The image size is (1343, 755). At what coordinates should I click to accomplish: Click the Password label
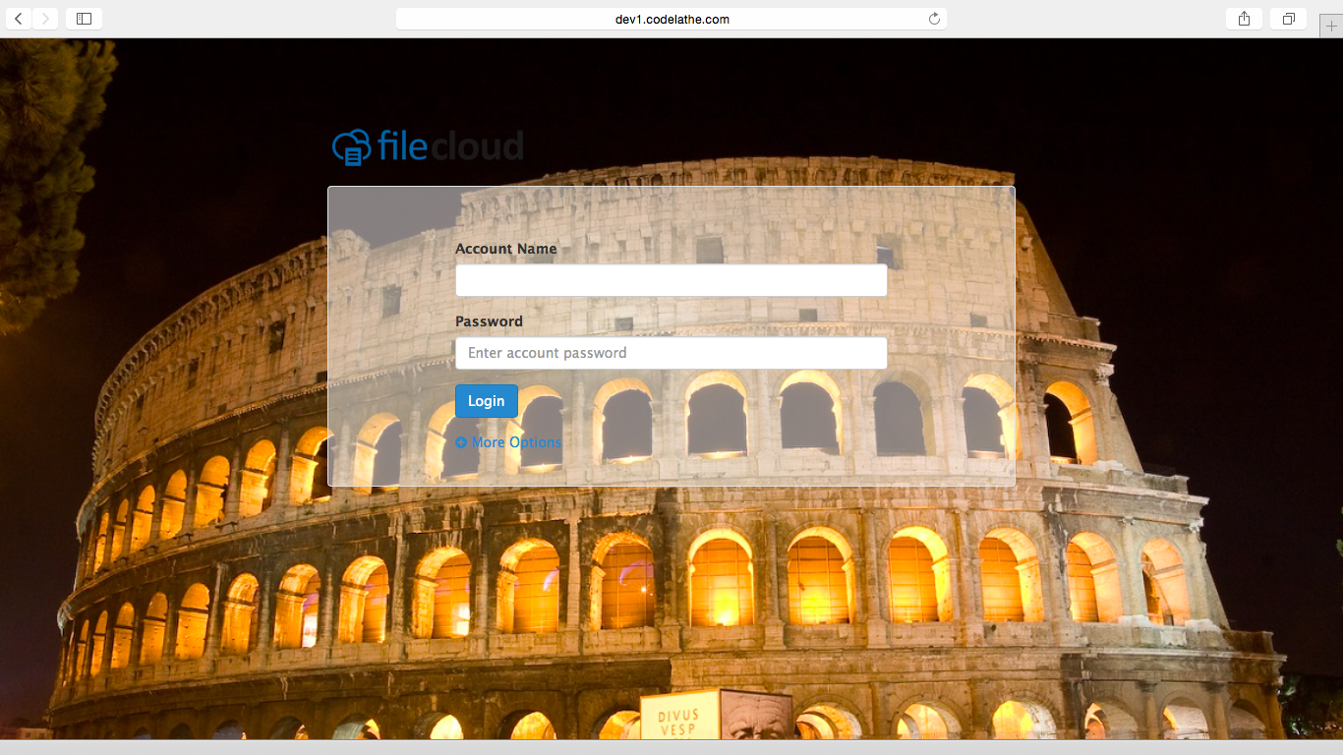pos(489,321)
